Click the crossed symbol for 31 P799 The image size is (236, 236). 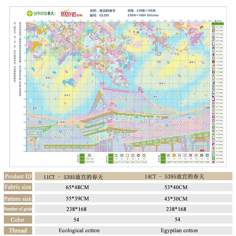[x=213, y=131]
